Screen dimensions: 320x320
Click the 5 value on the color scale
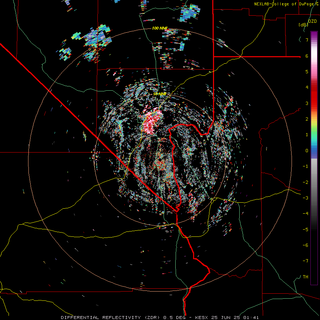pyautogui.click(x=307, y=71)
